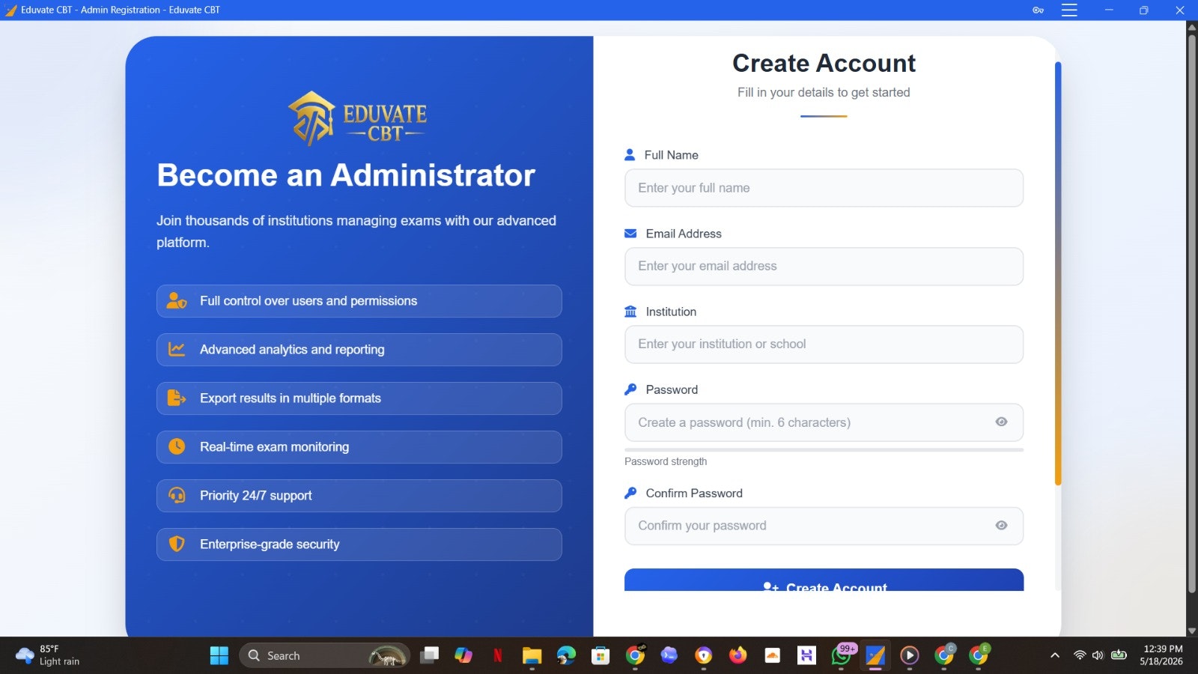
Task: Launch Microsoft Edge from the taskbar
Action: click(566, 656)
